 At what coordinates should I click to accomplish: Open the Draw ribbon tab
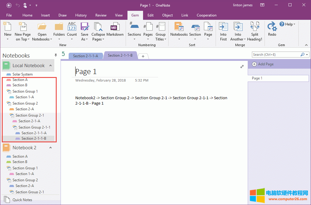click(62, 15)
